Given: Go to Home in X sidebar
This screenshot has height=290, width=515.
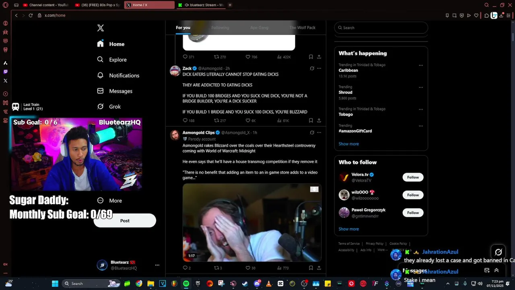Looking at the screenshot, I should tap(111, 44).
